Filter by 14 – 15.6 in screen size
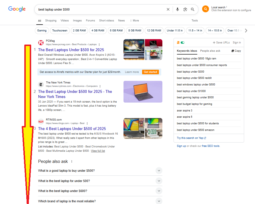Image resolution: width=255 pixels, height=204 pixels. click(x=215, y=31)
